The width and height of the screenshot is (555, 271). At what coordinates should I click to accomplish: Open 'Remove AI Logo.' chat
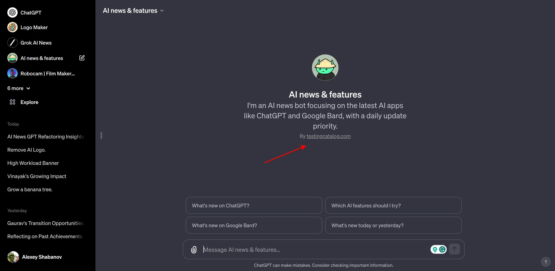tap(27, 150)
